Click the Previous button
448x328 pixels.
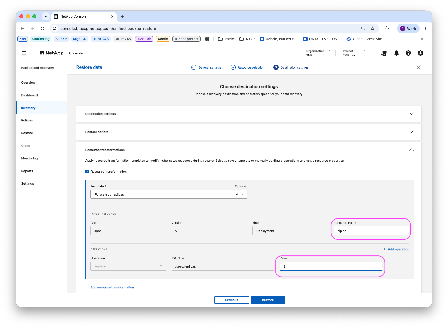[x=232, y=300]
